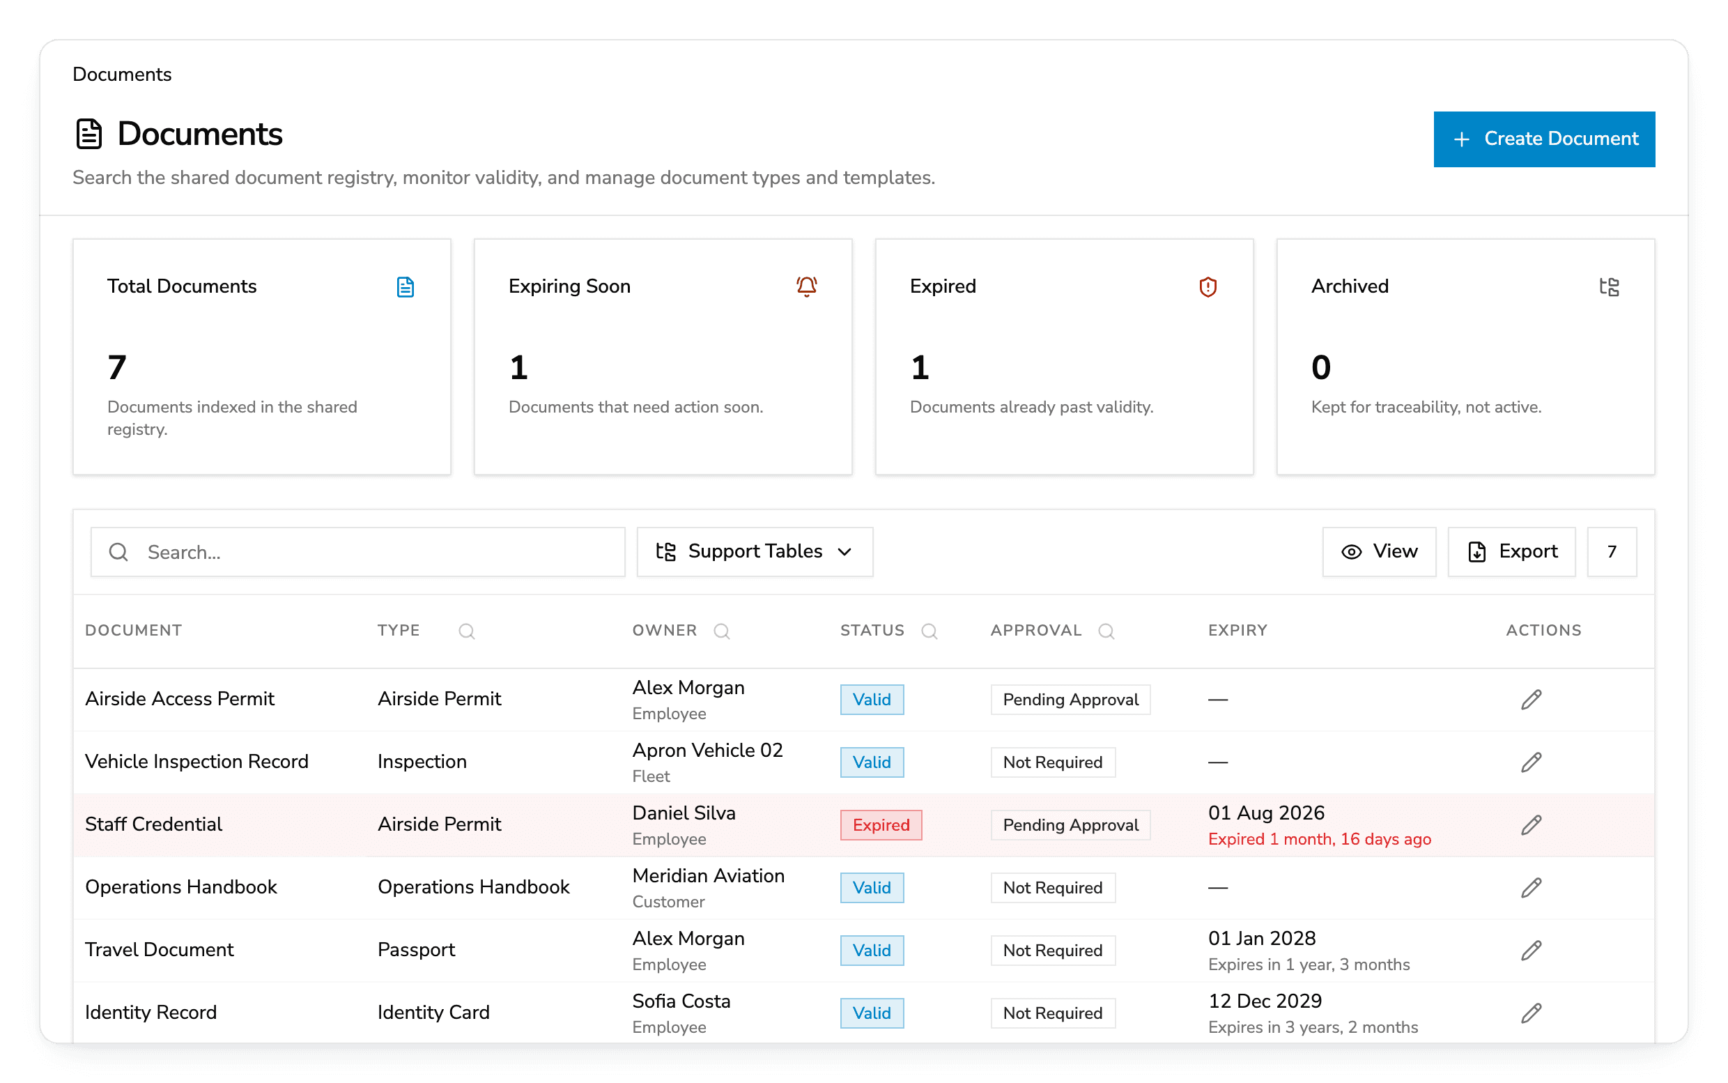1728x1083 pixels.
Task: Click the Expired shield alert icon
Action: coord(1208,286)
